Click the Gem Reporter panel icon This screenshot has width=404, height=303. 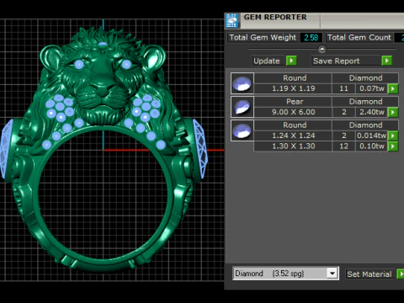231,20
